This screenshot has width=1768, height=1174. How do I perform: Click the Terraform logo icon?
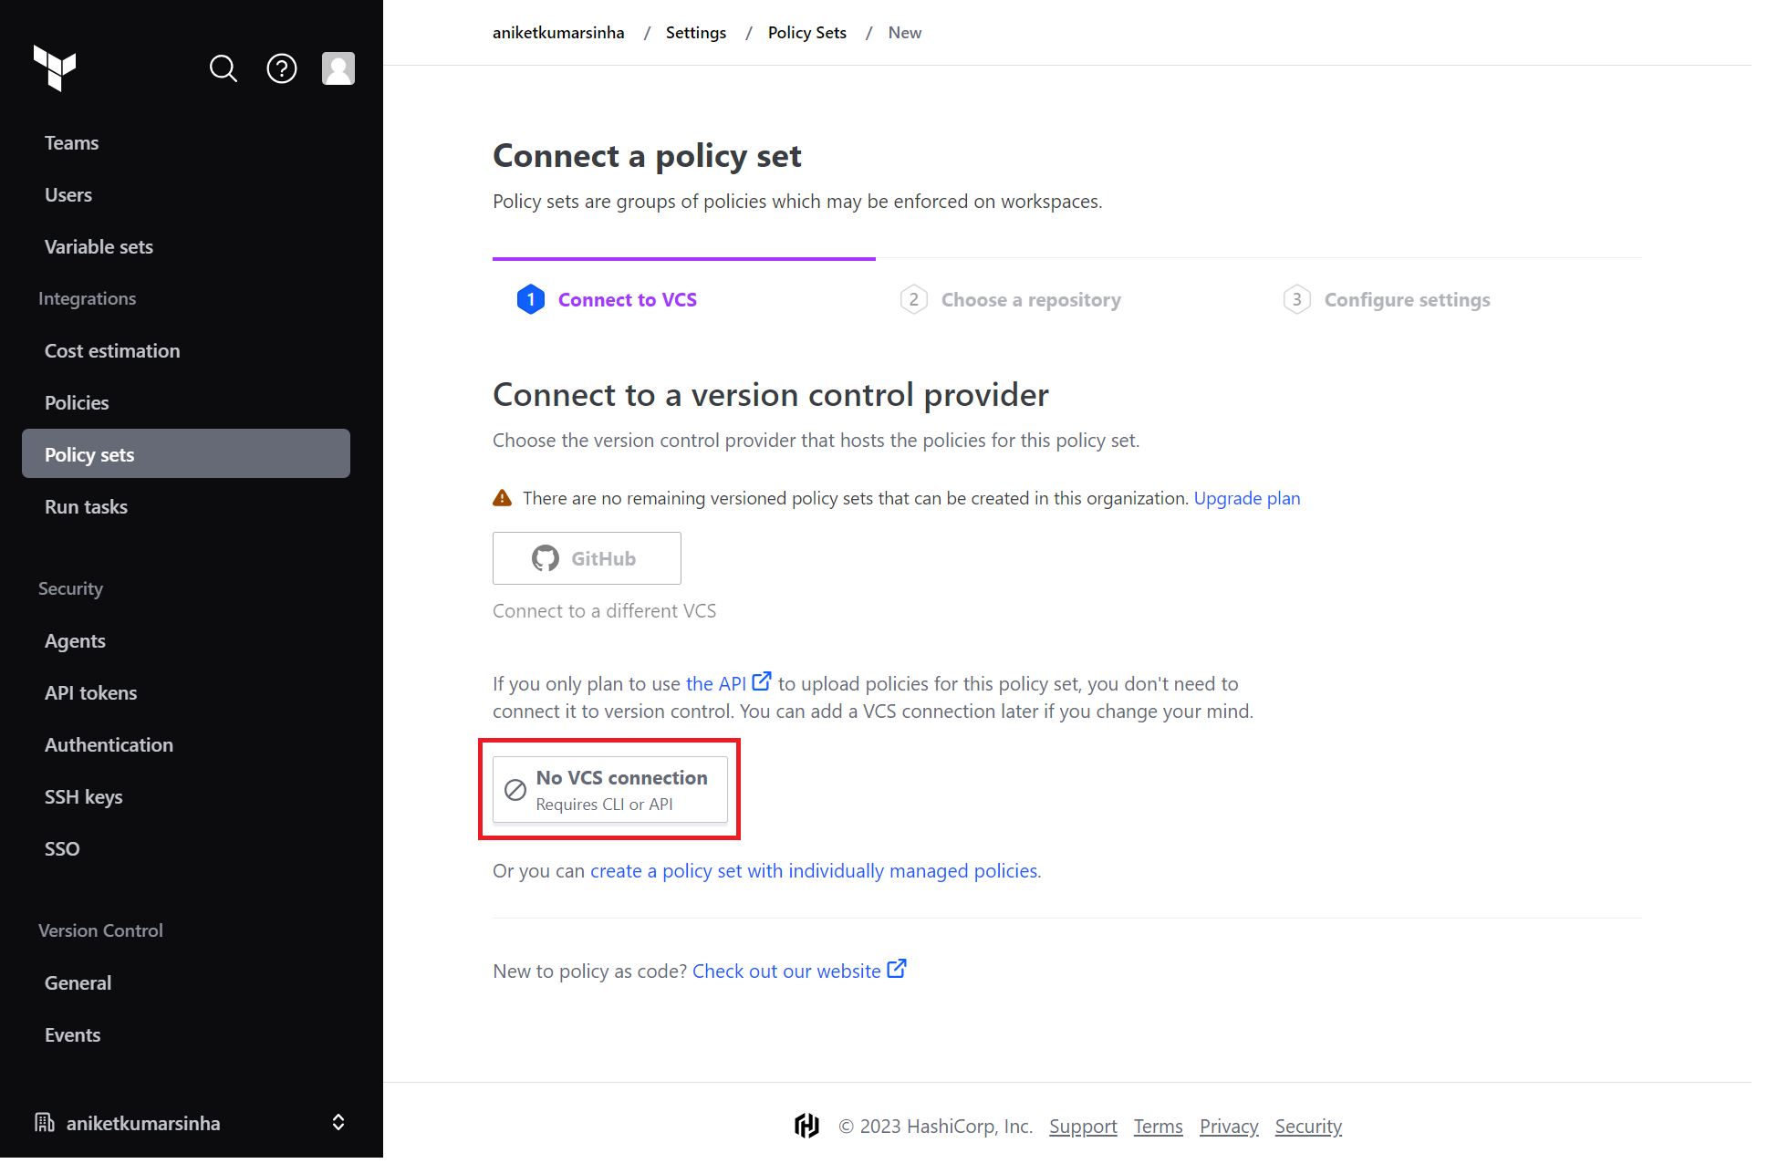click(55, 68)
